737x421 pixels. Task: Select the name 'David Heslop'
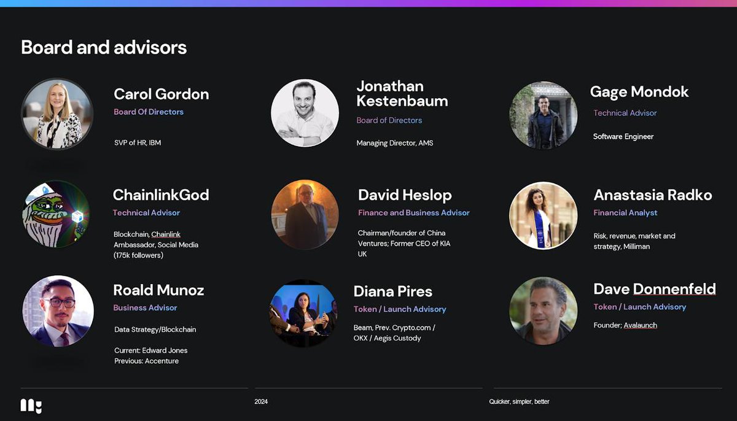405,195
